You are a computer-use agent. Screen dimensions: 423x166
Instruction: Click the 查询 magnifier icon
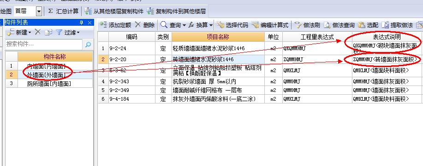(x=164, y=25)
